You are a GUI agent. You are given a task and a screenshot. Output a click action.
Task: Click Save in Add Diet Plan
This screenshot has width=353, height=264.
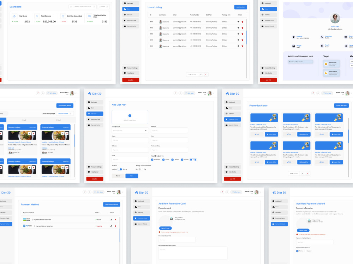pyautogui.click(x=132, y=176)
